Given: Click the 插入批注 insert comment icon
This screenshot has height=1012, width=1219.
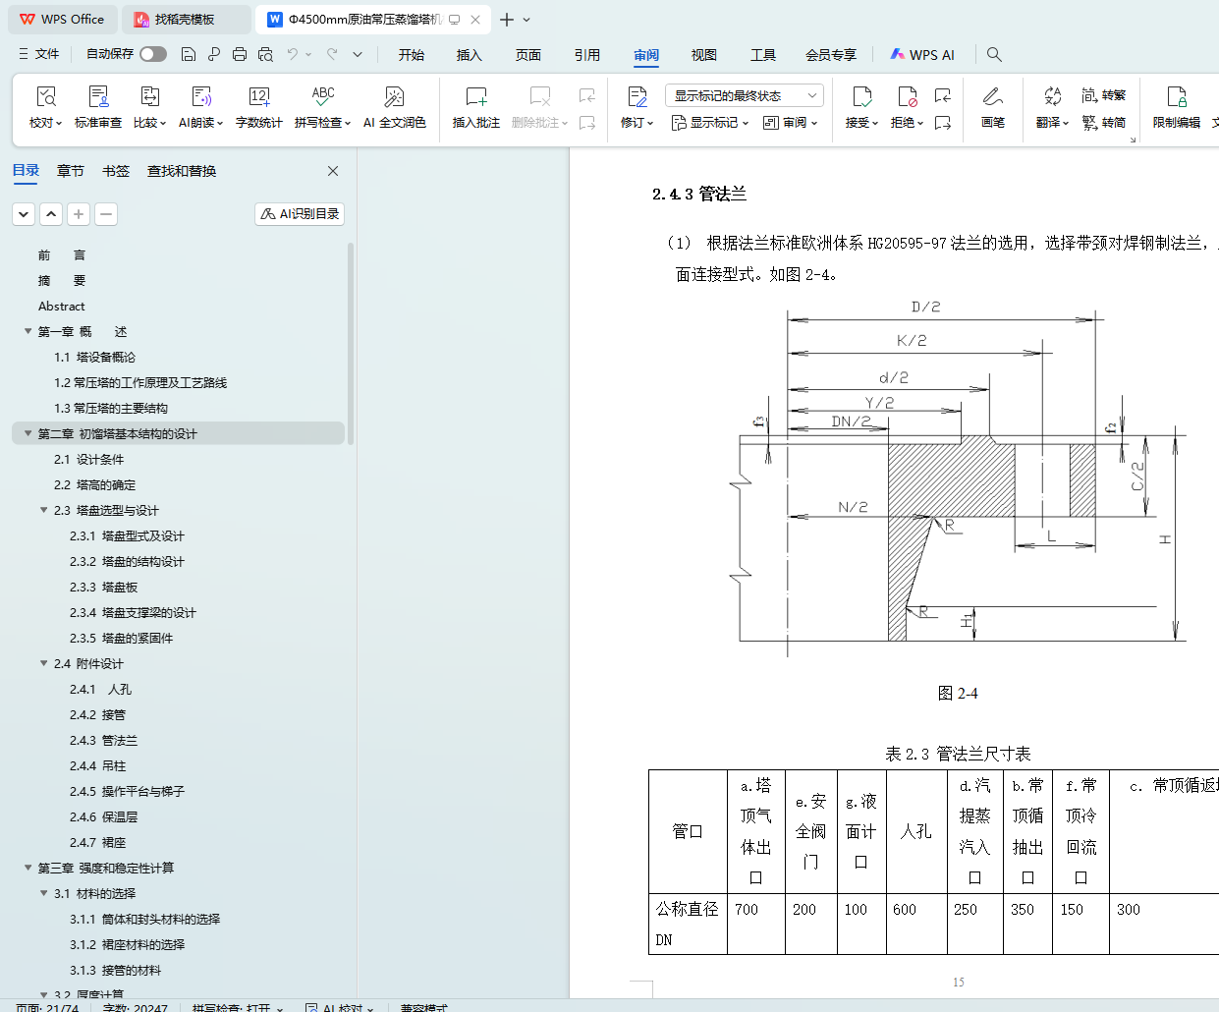Looking at the screenshot, I should coord(475,97).
